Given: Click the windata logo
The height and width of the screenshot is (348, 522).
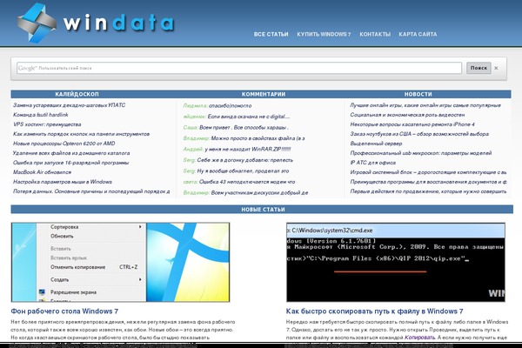Looking at the screenshot, I should 96,23.
